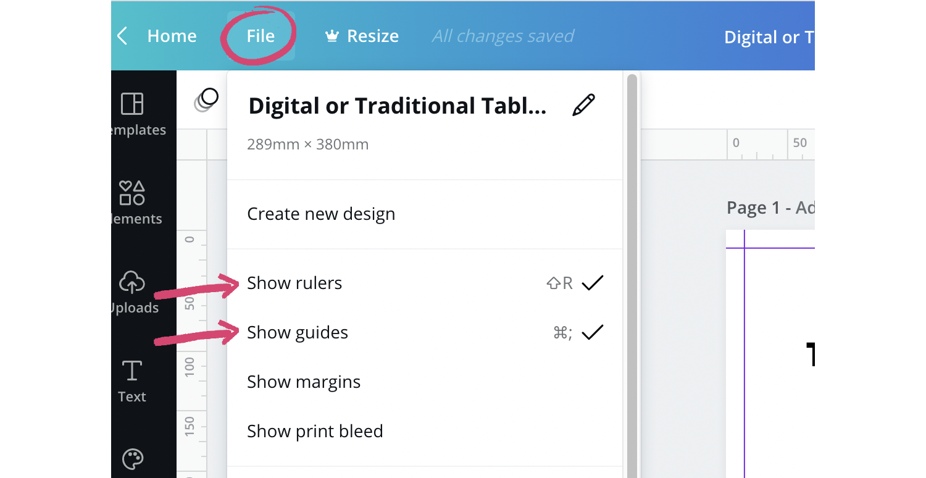This screenshot has height=478, width=926.
Task: Disable Show guides
Action: pyautogui.click(x=298, y=332)
